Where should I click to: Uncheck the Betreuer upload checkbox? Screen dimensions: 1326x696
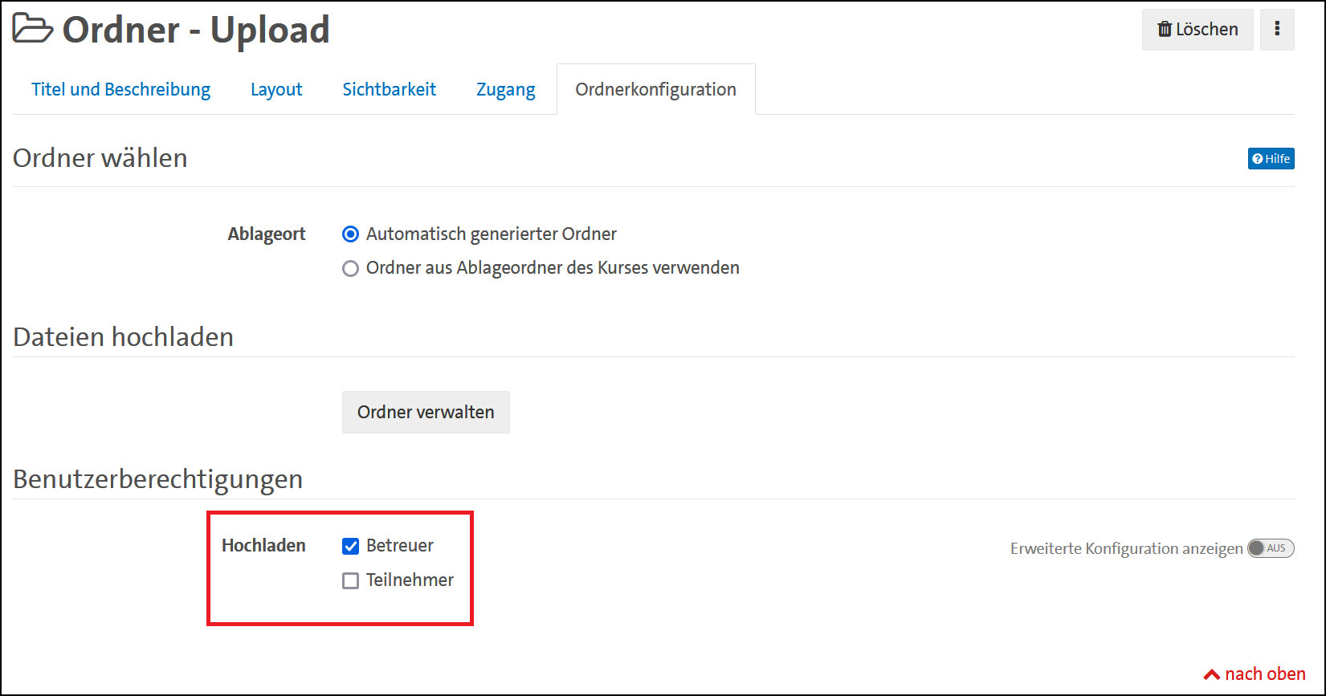(350, 546)
